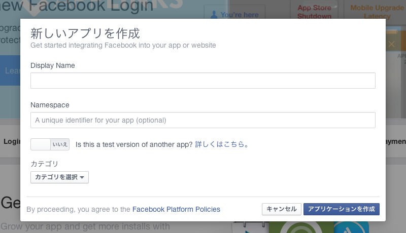
Task: Close the orange banner with X icon
Action: [391, 44]
